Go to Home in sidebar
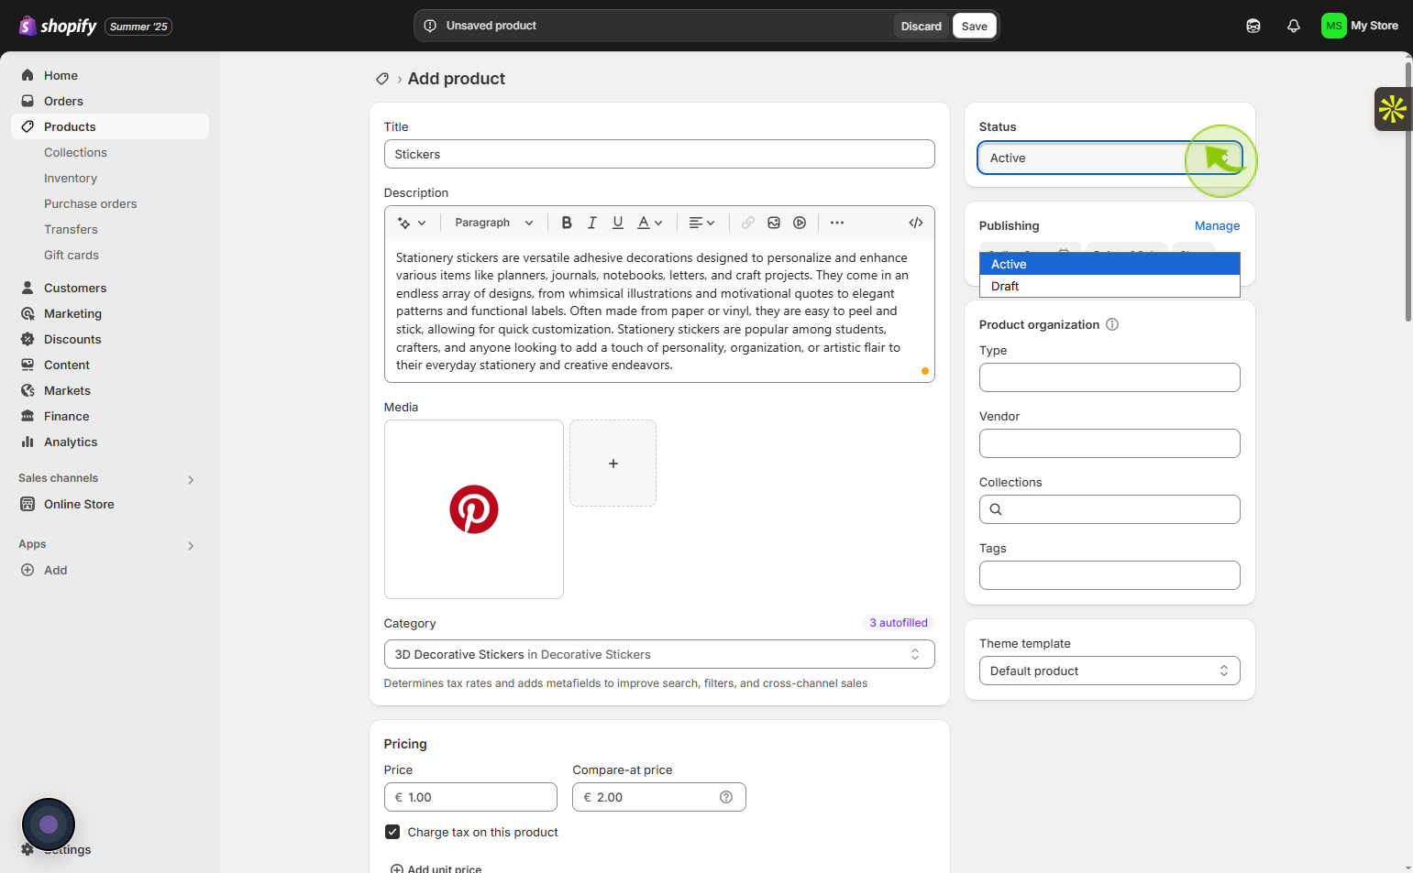1413x873 pixels. pyautogui.click(x=110, y=75)
